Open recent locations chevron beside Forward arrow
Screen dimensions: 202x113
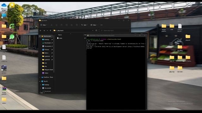(x=47, y=30)
